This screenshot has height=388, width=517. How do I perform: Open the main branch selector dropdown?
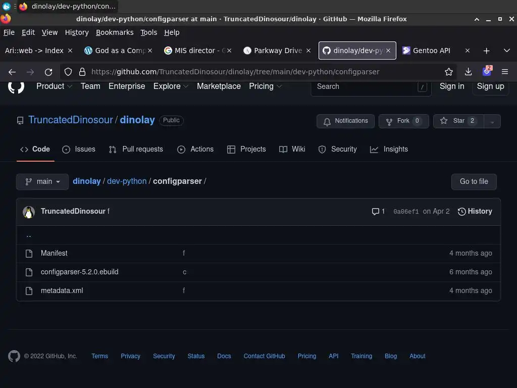coord(42,182)
